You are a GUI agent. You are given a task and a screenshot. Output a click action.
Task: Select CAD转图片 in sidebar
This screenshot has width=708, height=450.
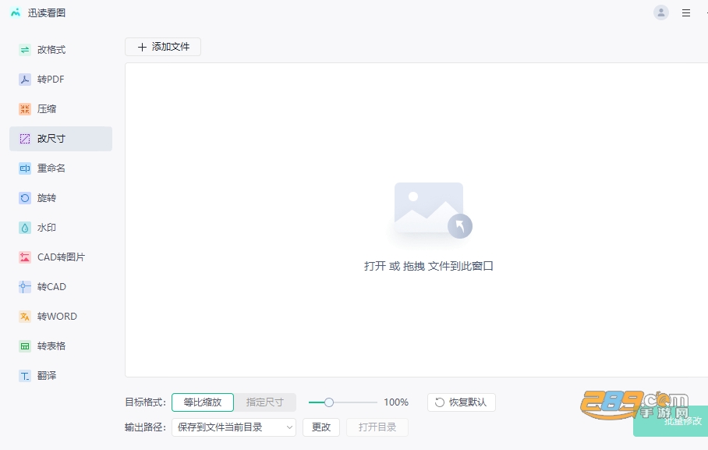click(61, 257)
